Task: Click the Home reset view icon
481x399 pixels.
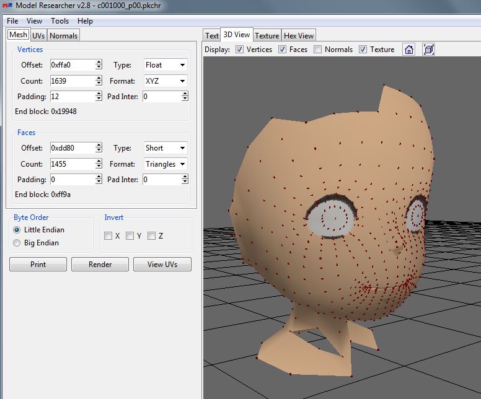Action: click(x=408, y=50)
